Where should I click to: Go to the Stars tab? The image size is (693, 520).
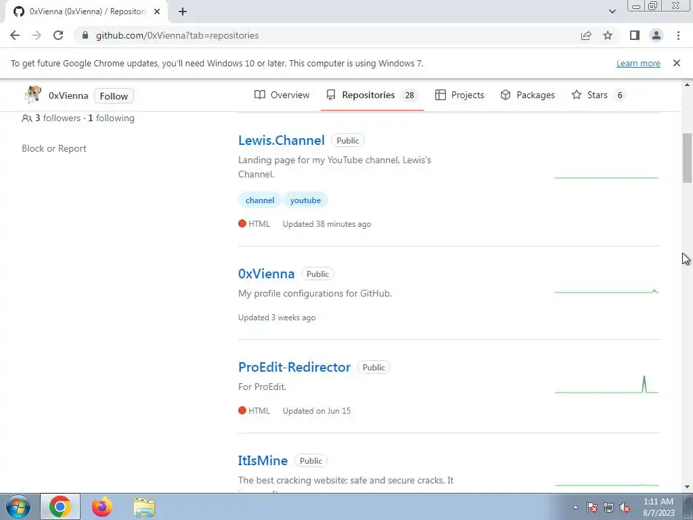598,95
